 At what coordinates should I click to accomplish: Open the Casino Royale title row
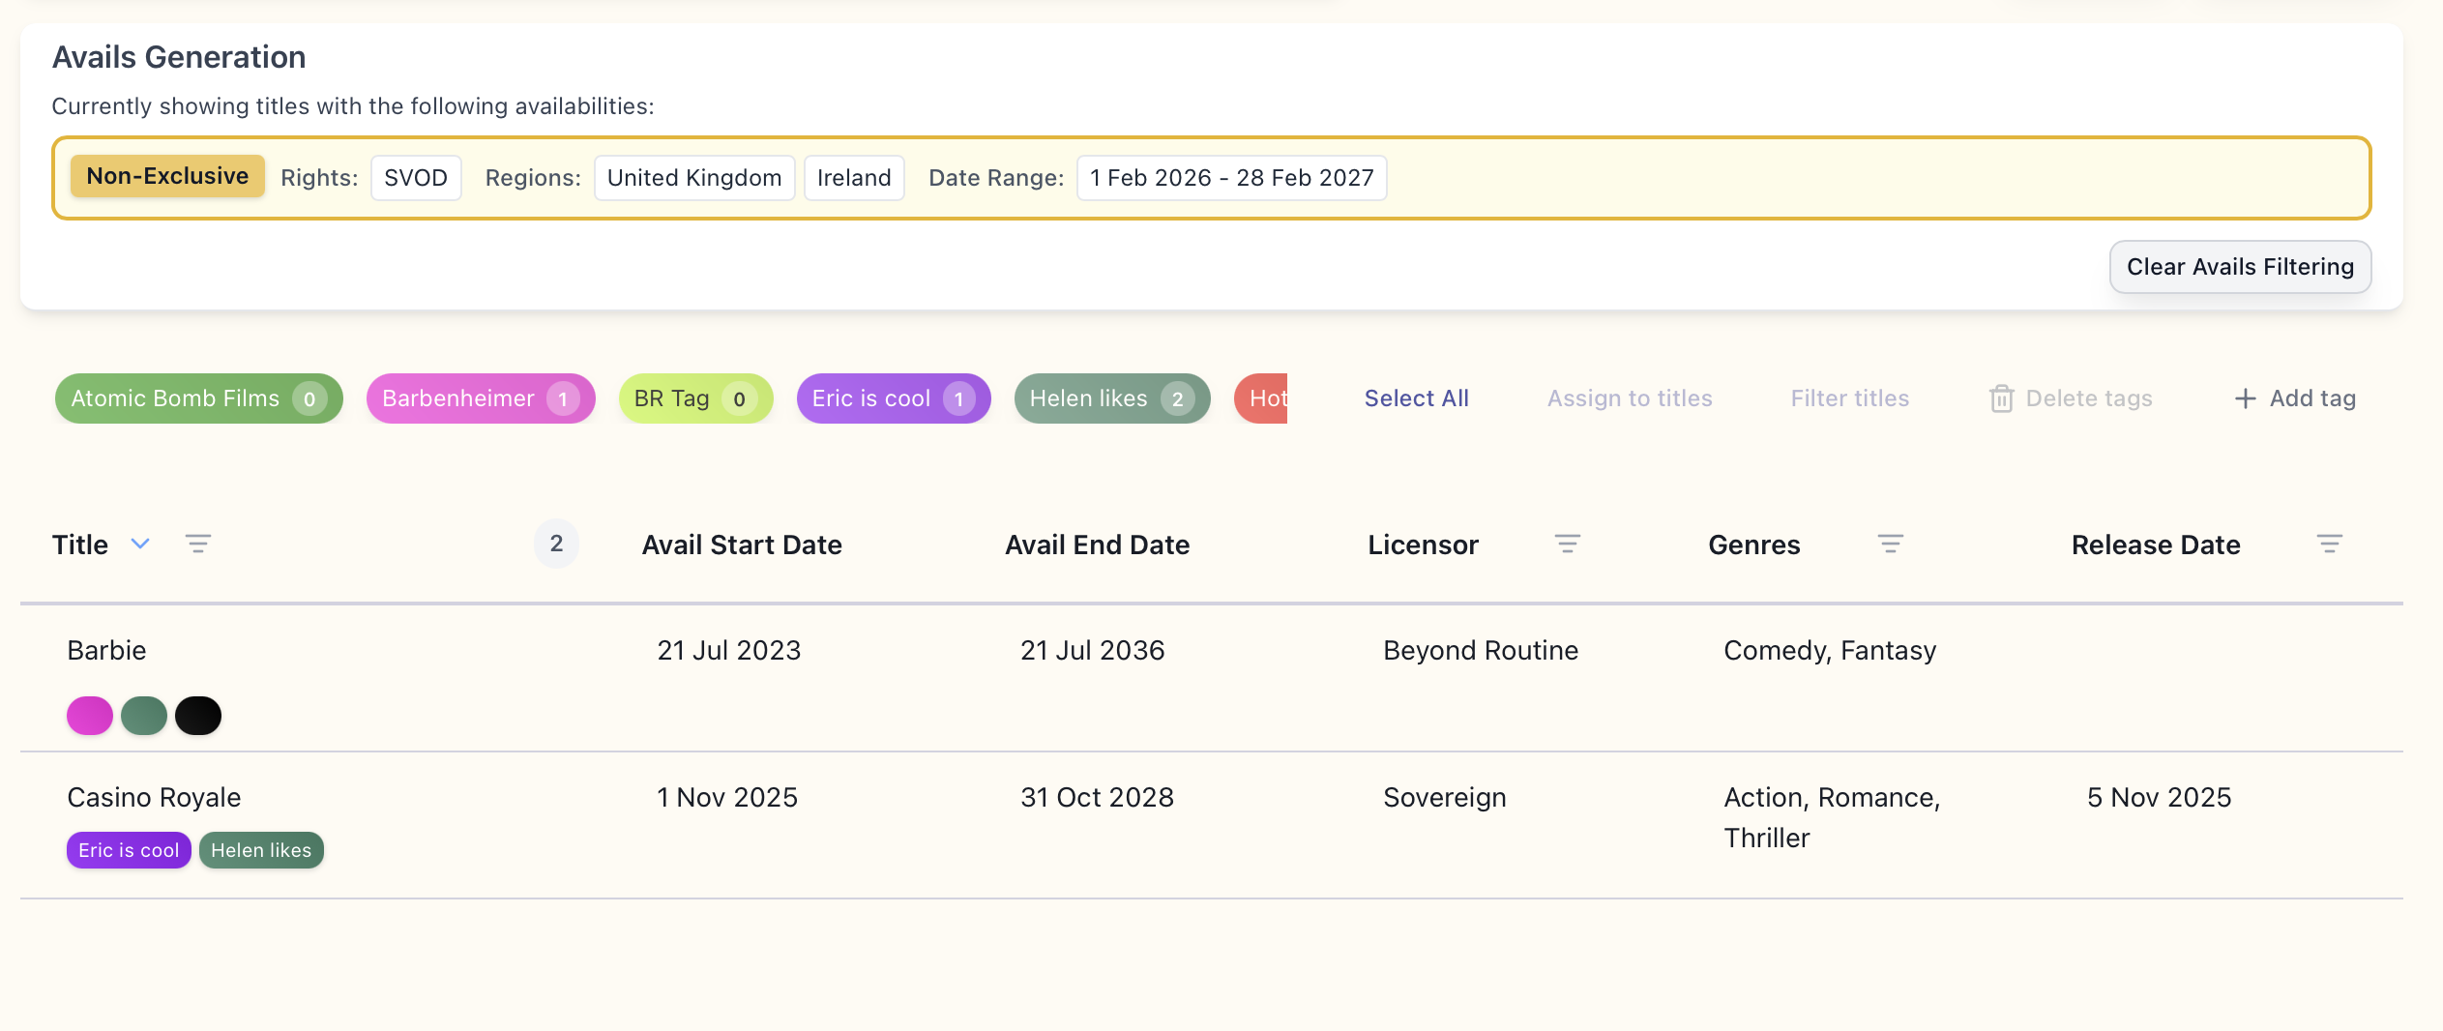coord(154,797)
